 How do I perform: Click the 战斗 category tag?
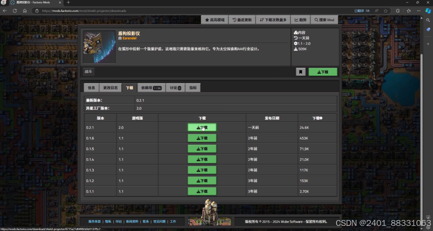[x=88, y=71]
